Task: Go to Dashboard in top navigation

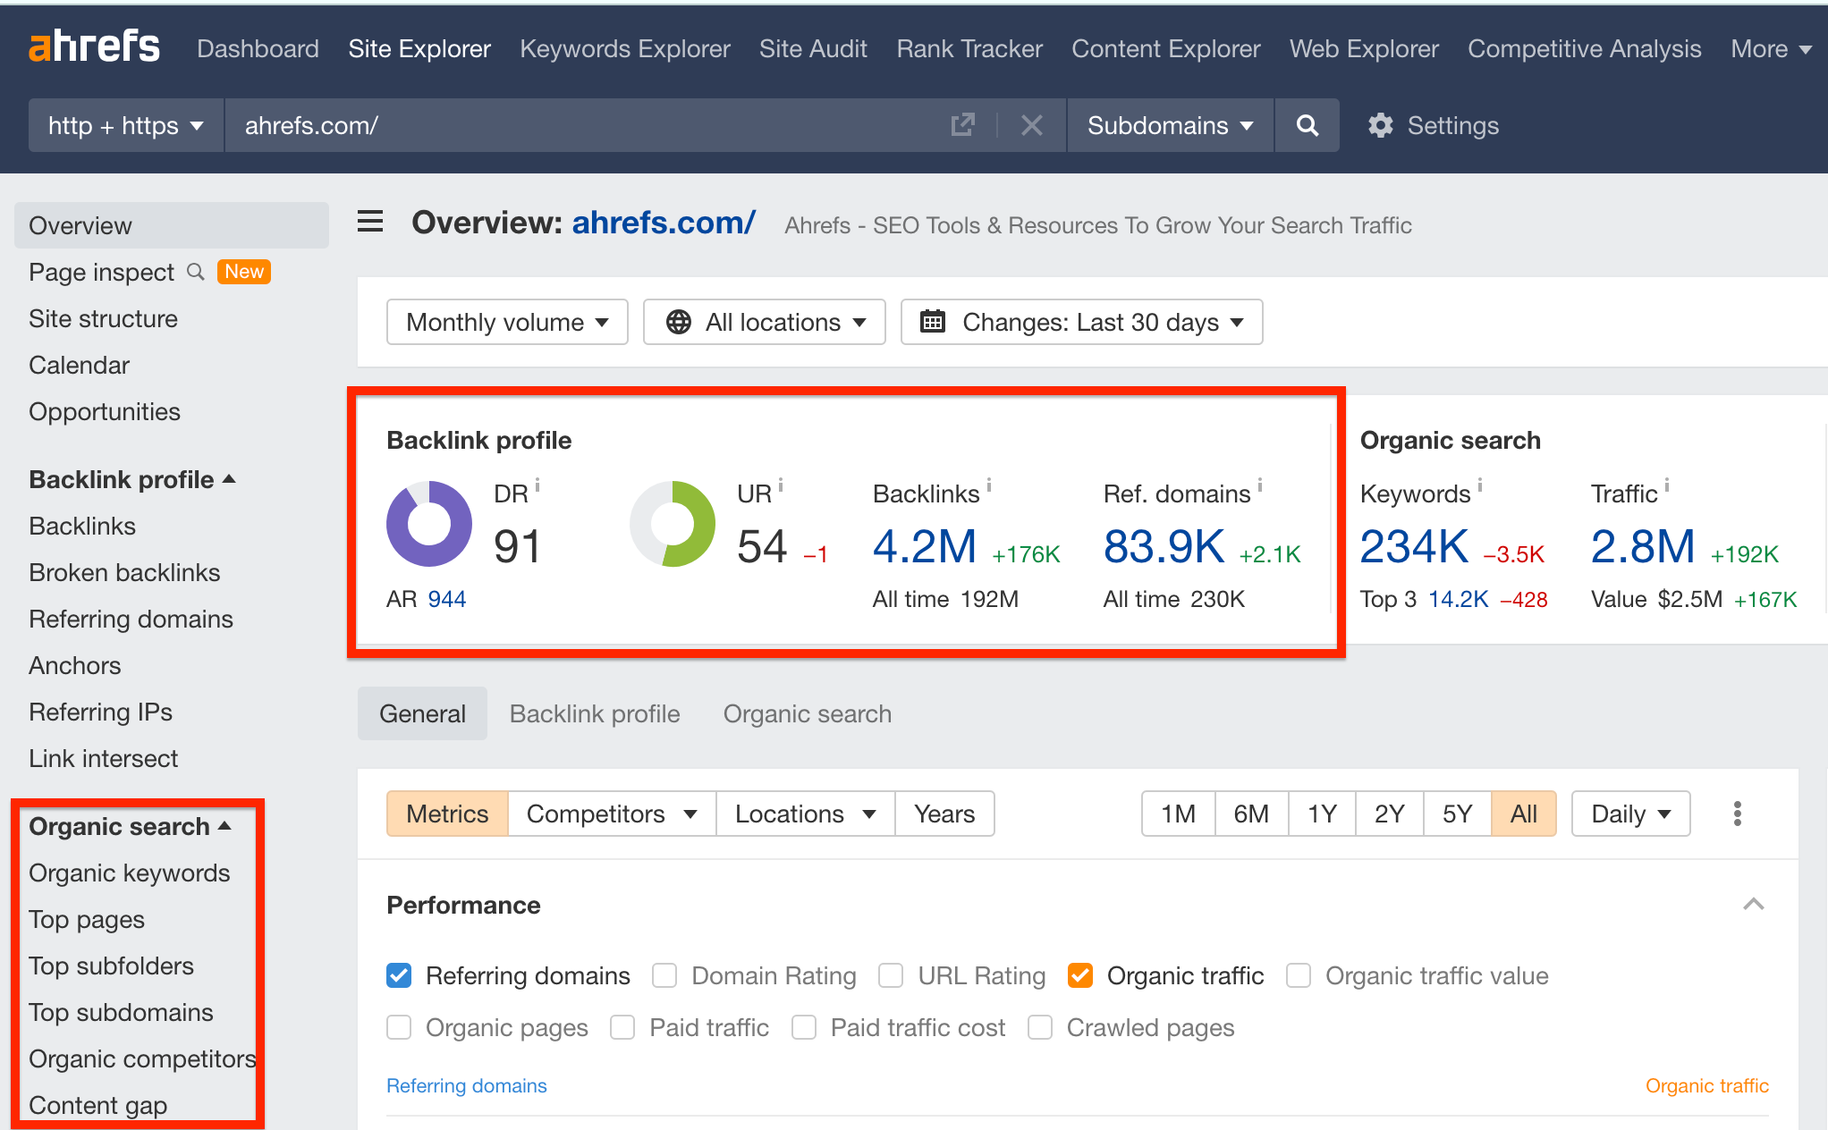Action: [x=258, y=48]
